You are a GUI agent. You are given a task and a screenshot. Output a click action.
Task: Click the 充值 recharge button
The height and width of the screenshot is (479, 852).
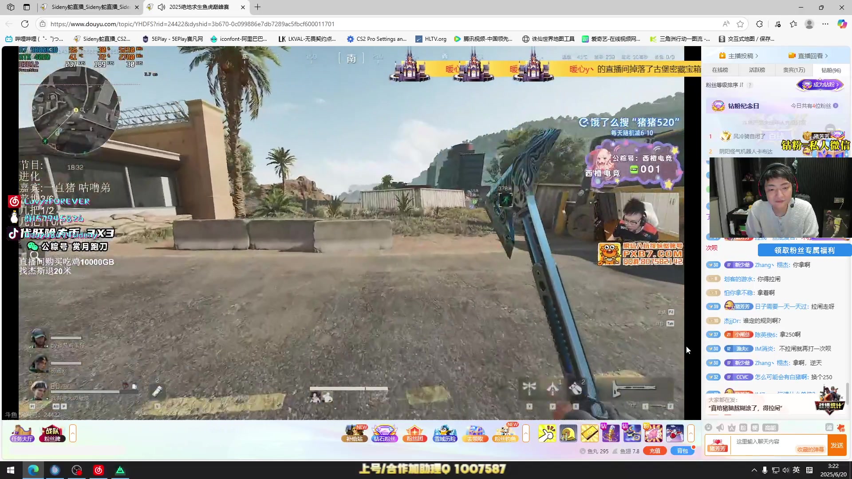pyautogui.click(x=655, y=451)
